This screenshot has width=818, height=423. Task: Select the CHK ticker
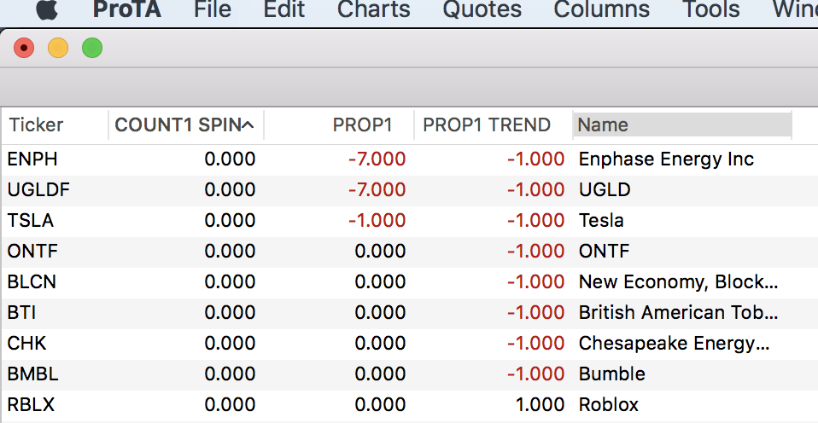click(26, 344)
